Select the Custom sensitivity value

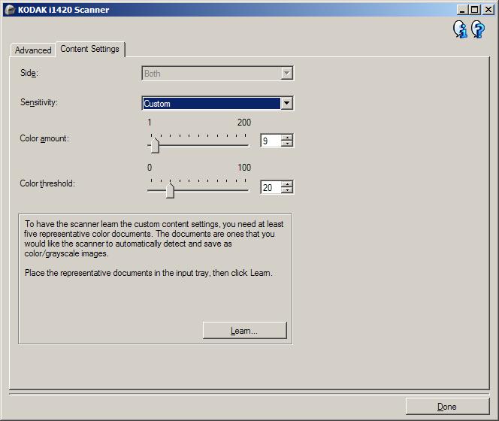click(211, 104)
